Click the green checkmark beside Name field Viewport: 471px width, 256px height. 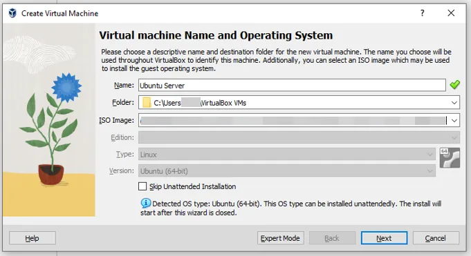455,85
